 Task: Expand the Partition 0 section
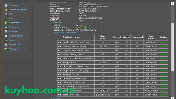[52, 98]
